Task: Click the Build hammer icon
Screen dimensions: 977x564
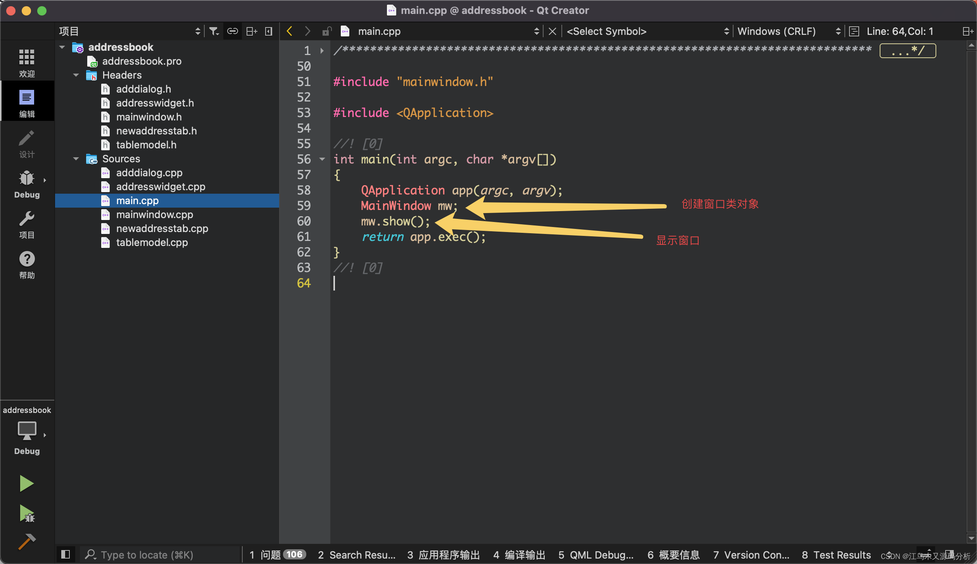Action: click(x=26, y=542)
